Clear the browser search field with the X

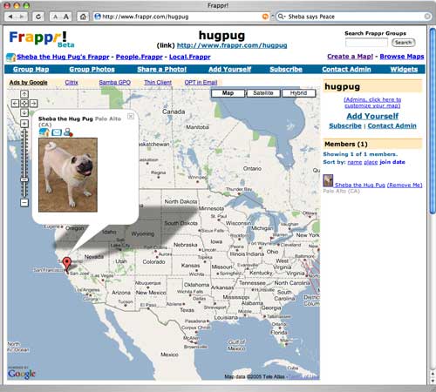[427, 17]
